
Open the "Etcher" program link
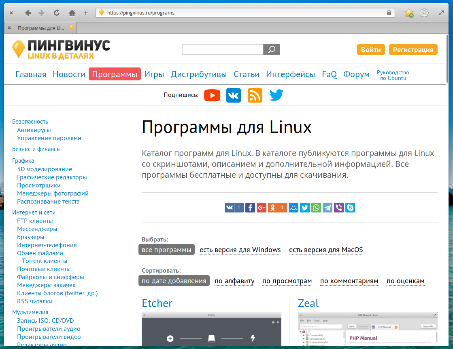tap(157, 303)
